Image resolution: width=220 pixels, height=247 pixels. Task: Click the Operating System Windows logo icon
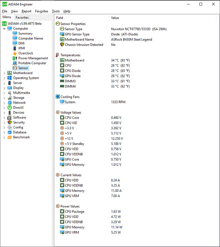tap(10, 78)
